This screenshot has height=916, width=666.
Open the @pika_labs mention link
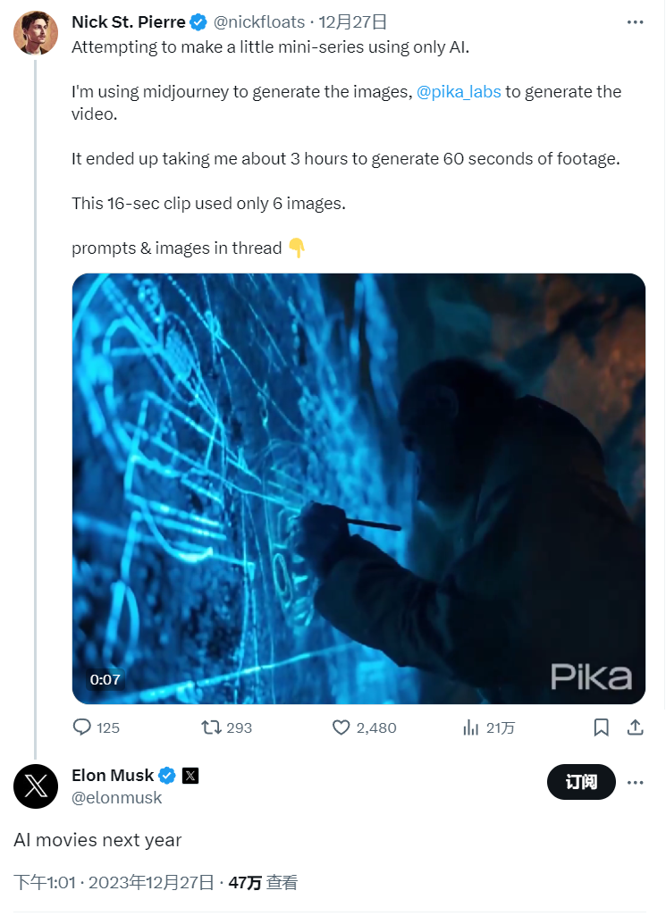pos(459,91)
